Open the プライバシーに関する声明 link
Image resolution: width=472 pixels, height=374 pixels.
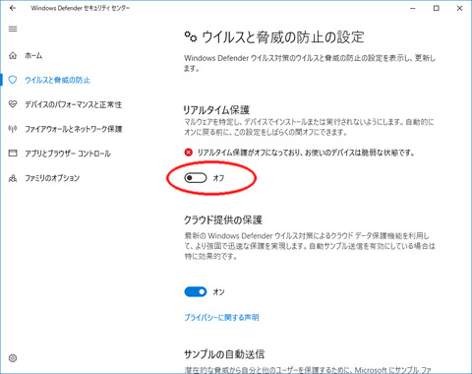[221, 317]
